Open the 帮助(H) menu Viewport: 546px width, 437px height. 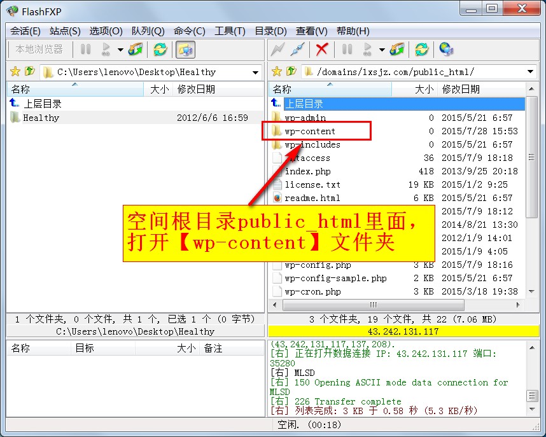353,31
